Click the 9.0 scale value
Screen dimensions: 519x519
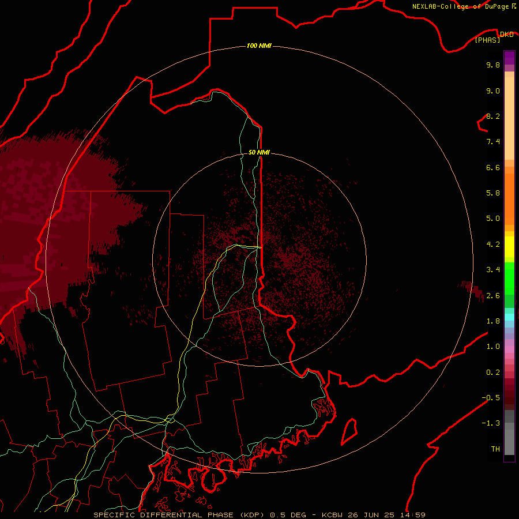click(x=493, y=91)
